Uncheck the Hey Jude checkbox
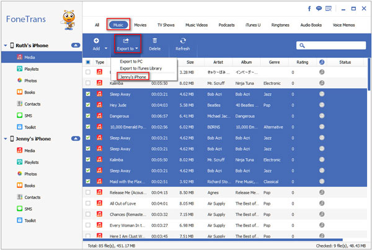 88,105
